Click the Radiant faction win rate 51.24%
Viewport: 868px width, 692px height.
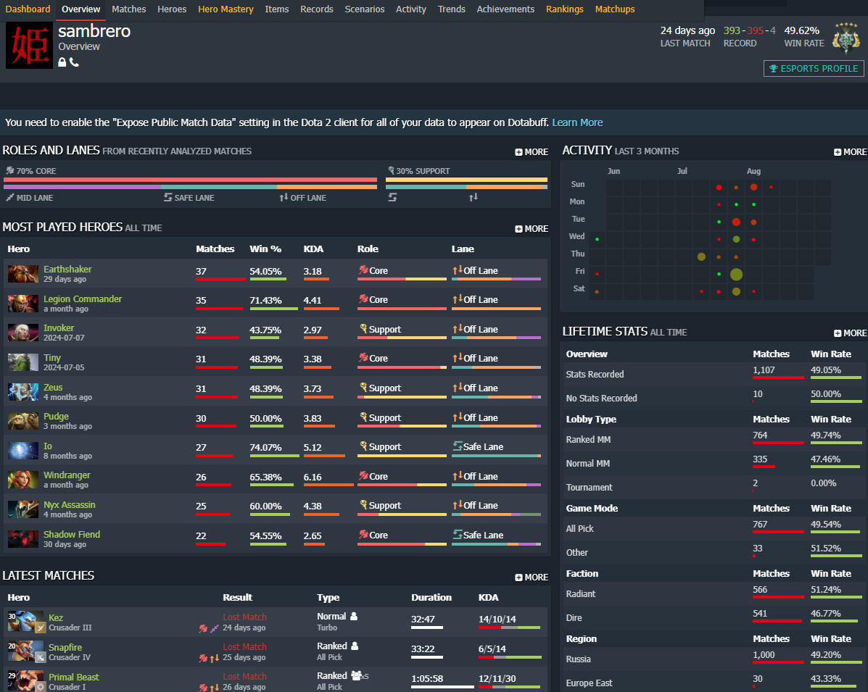click(826, 590)
